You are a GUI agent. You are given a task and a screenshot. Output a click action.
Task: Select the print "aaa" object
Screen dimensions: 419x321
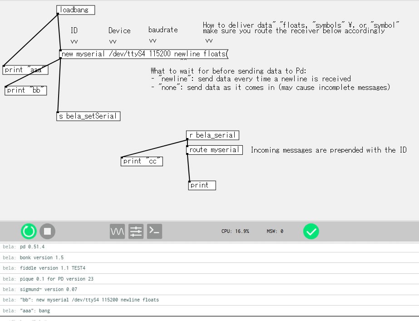[x=25, y=70]
